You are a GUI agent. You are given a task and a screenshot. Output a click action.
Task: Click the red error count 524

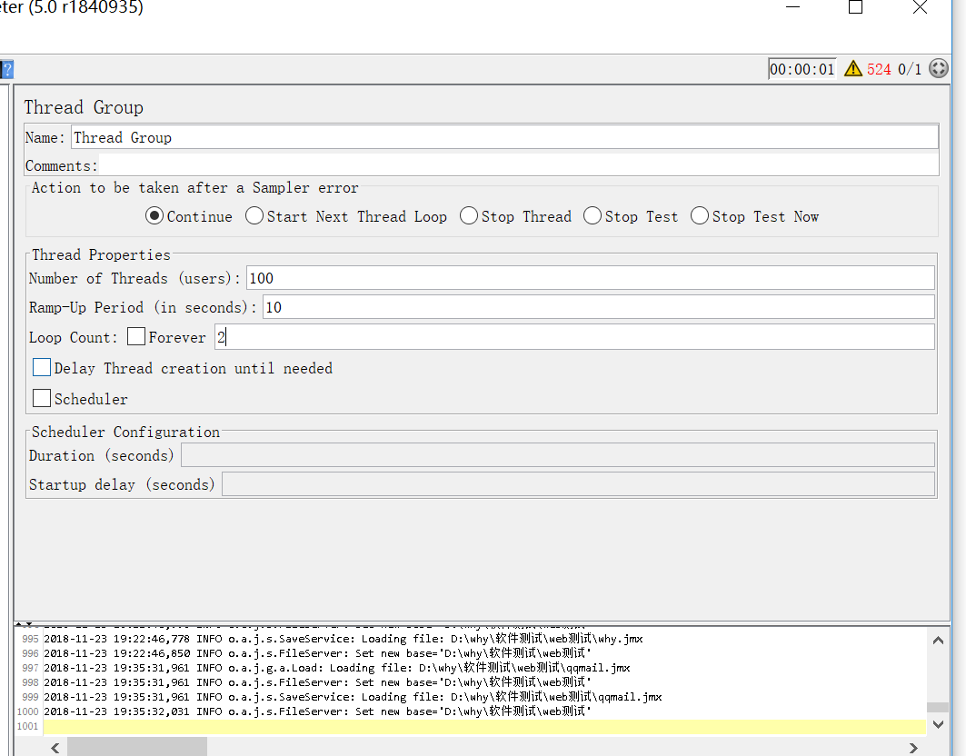pyautogui.click(x=879, y=69)
